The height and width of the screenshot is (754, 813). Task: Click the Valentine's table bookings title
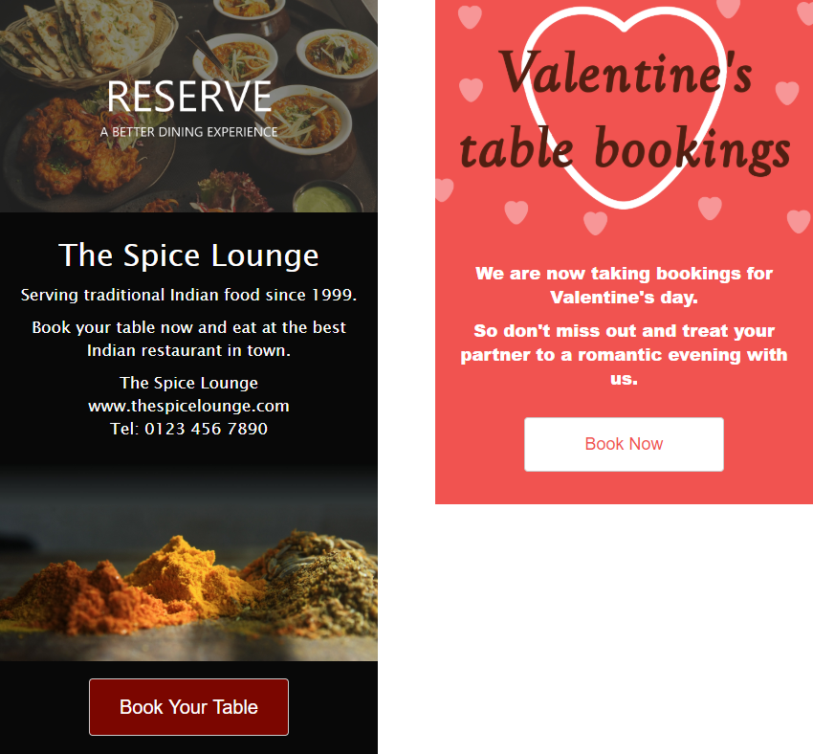click(x=625, y=110)
